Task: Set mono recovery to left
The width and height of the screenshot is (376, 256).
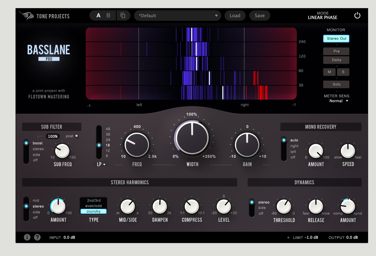Action: point(293,152)
